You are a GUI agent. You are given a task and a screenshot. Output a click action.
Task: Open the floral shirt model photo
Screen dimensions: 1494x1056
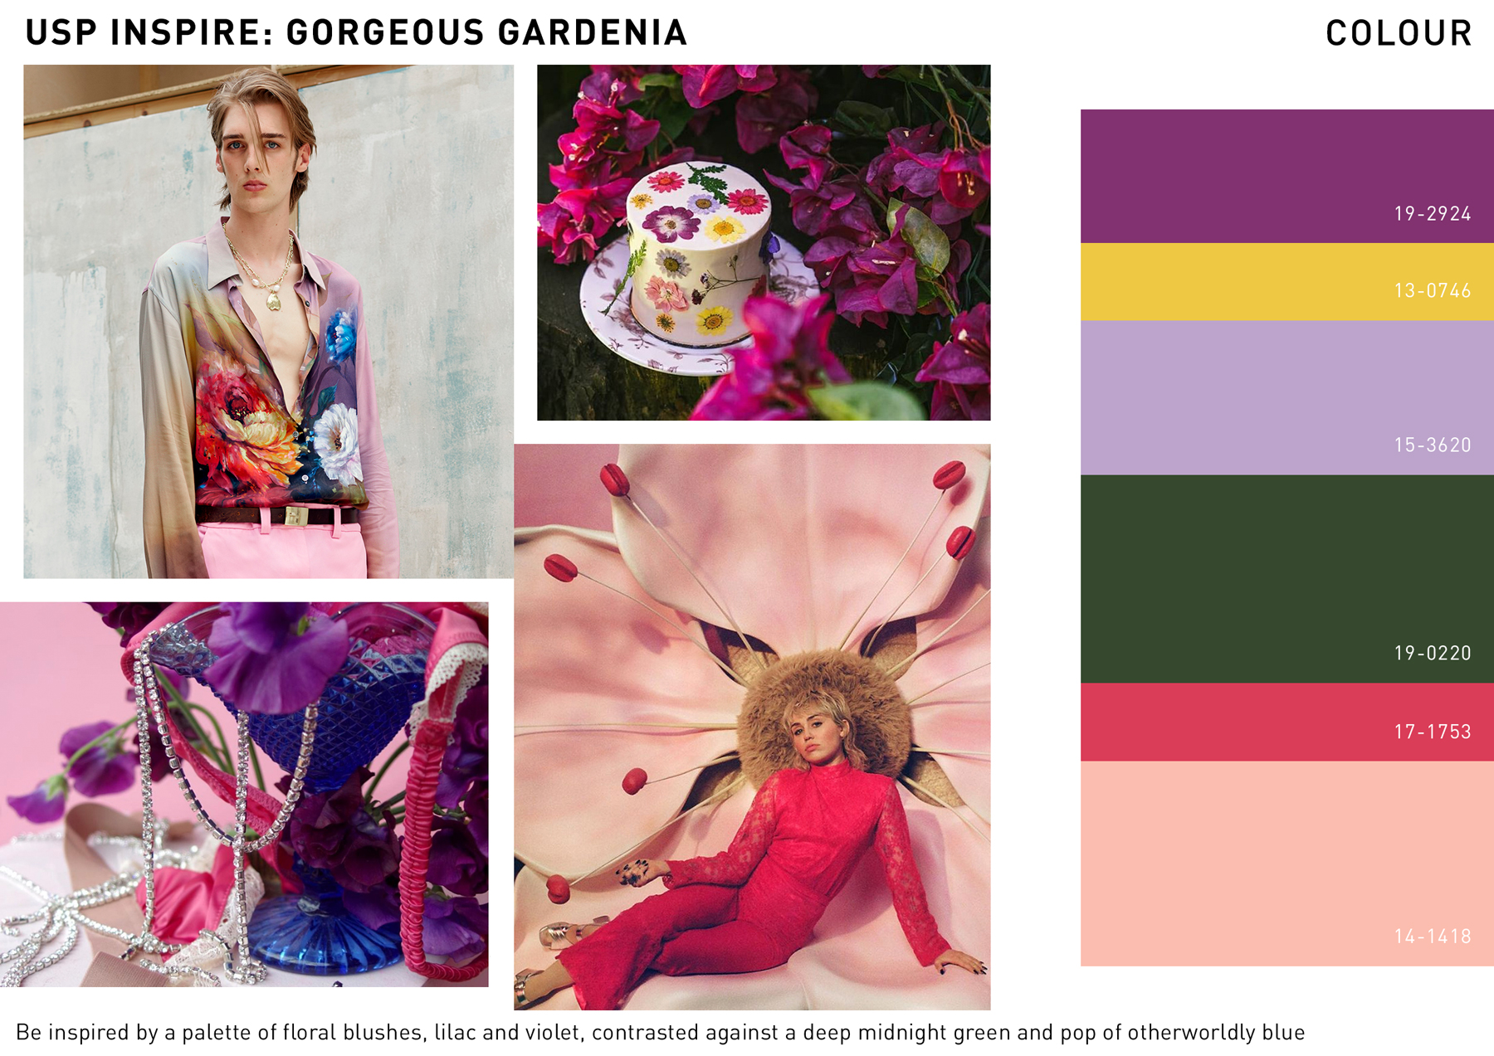pos(268,321)
